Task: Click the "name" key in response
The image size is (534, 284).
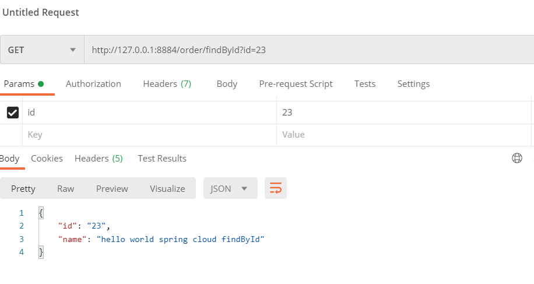Action: (x=72, y=240)
